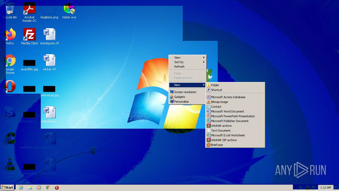Select the computersa... Word document icon
Image resolution: width=339 pixels, height=191 pixels.
pyautogui.click(x=49, y=115)
